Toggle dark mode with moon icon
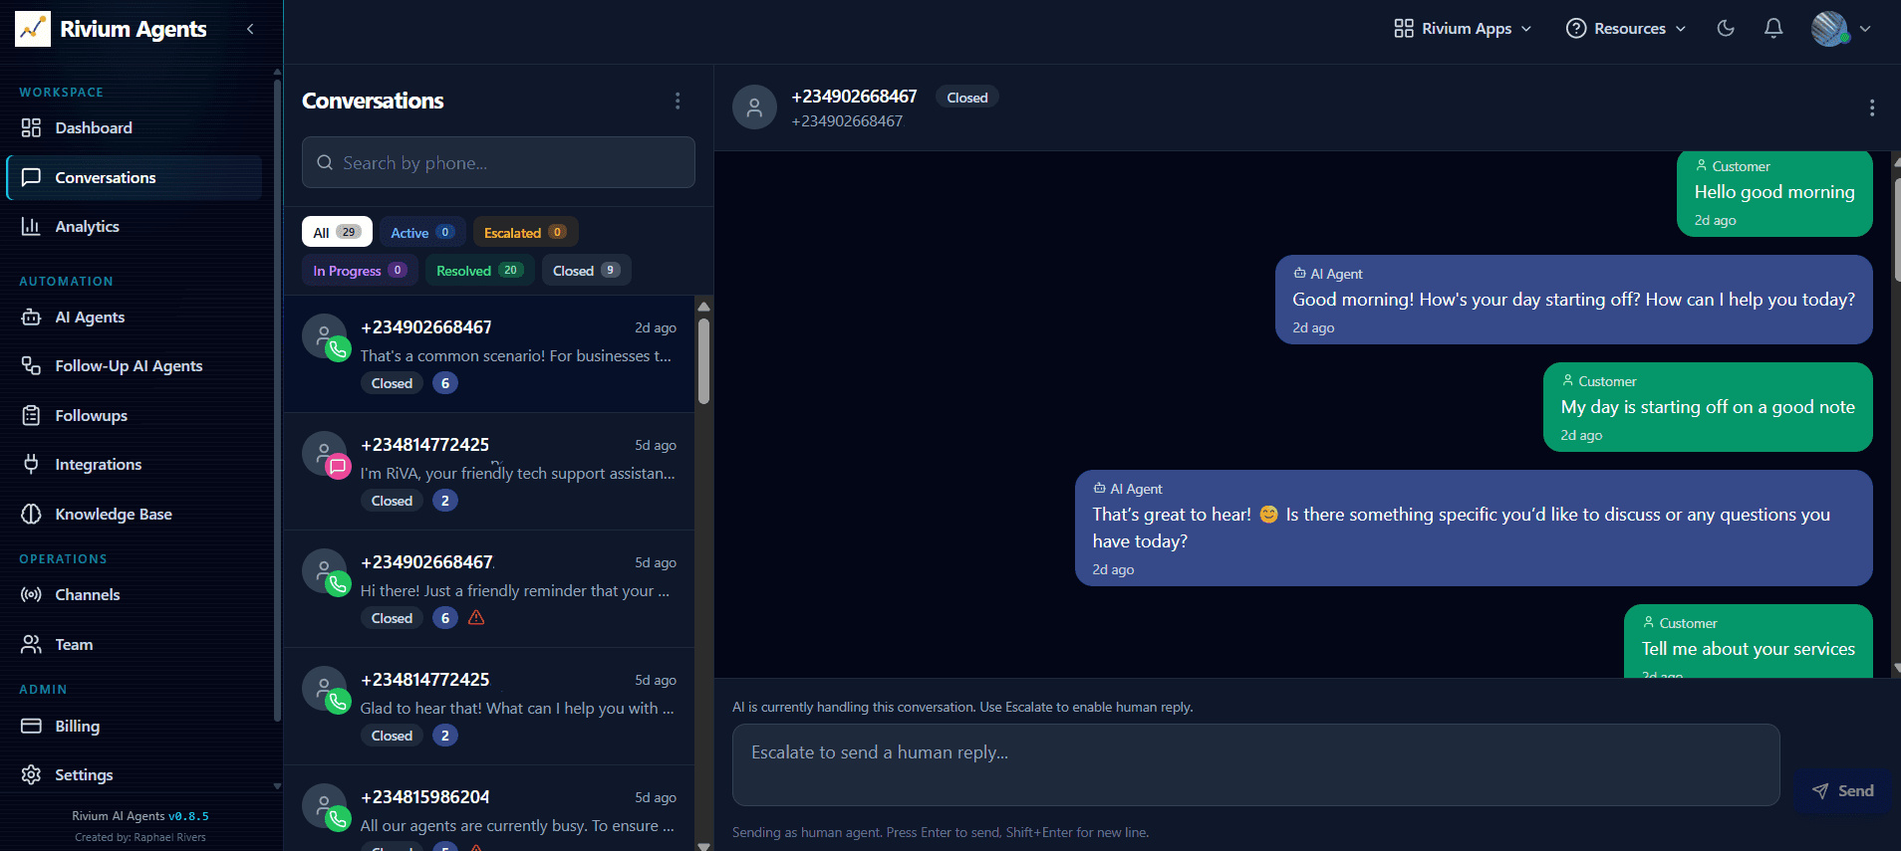Screen dimensions: 1901x851 (x=1726, y=29)
